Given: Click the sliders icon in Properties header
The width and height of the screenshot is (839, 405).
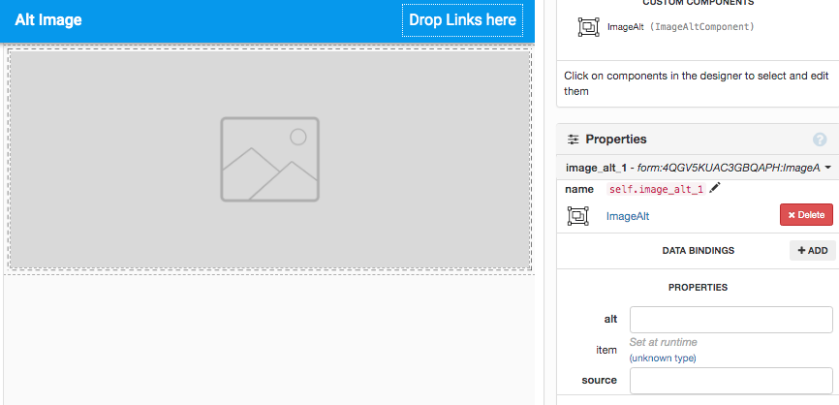Looking at the screenshot, I should tap(574, 140).
